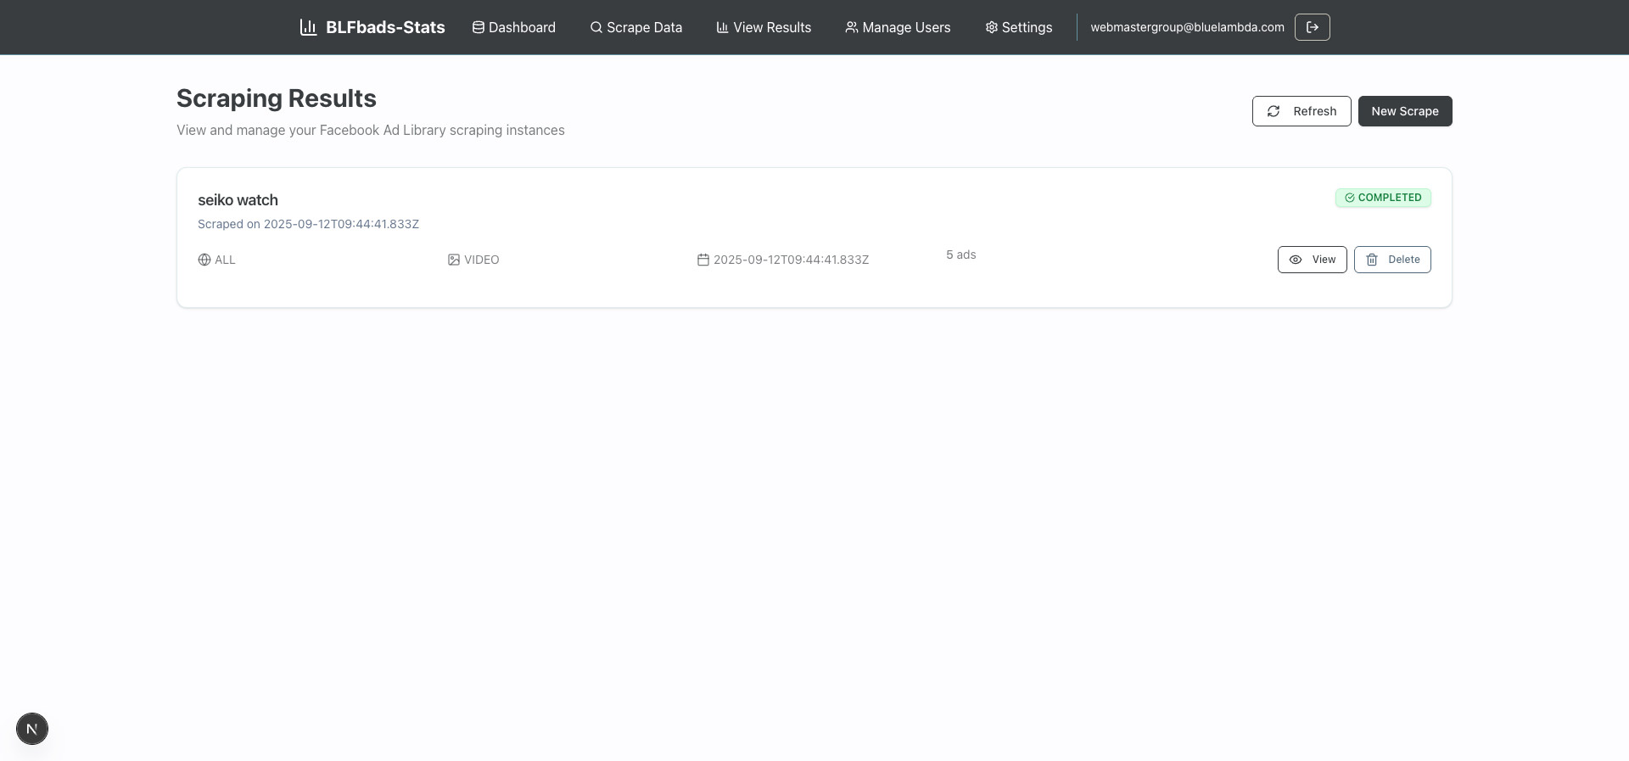Open the Settings page
The height and width of the screenshot is (761, 1629).
[1018, 27]
